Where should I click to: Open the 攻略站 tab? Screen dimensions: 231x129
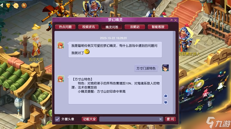(x=135, y=27)
